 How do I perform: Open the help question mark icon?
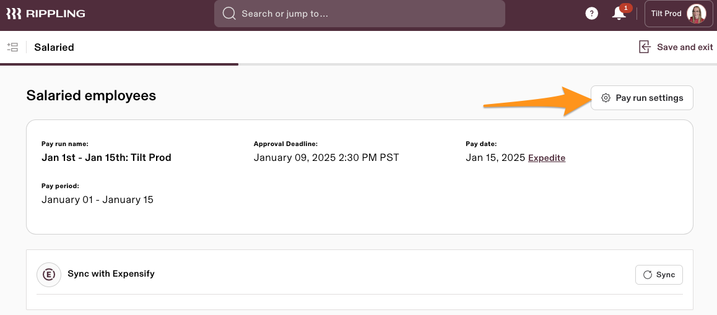point(592,14)
